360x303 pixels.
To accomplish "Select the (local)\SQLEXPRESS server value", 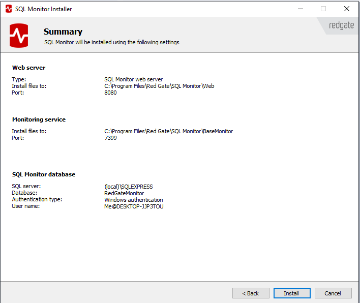I will [129, 187].
